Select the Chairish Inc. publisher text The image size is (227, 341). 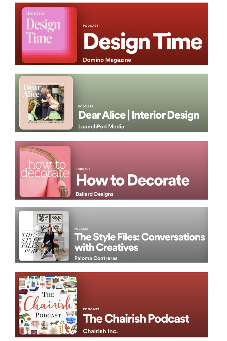point(100,331)
